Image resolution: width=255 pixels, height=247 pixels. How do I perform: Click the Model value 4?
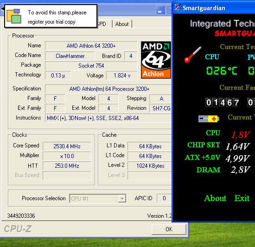108,98
